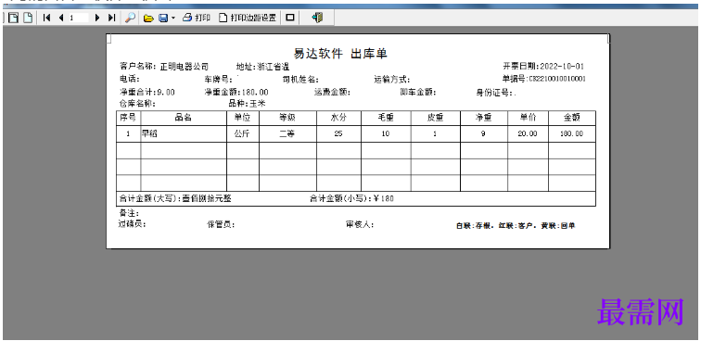The image size is (701, 341).
Task: Go to the first page
Action: coord(46,18)
